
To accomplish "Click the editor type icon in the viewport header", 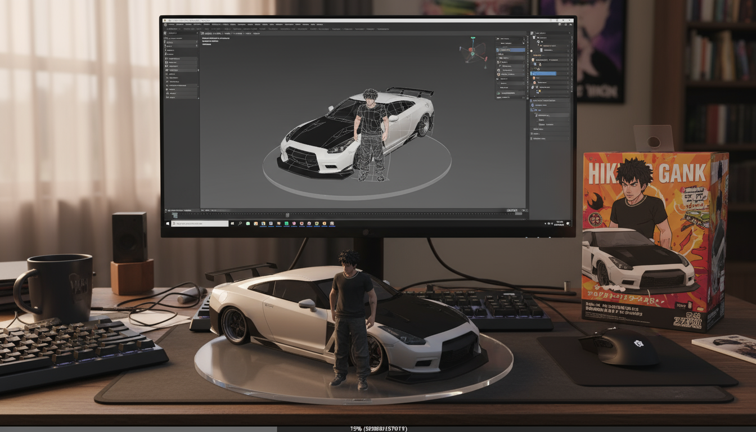I will click(x=204, y=34).
